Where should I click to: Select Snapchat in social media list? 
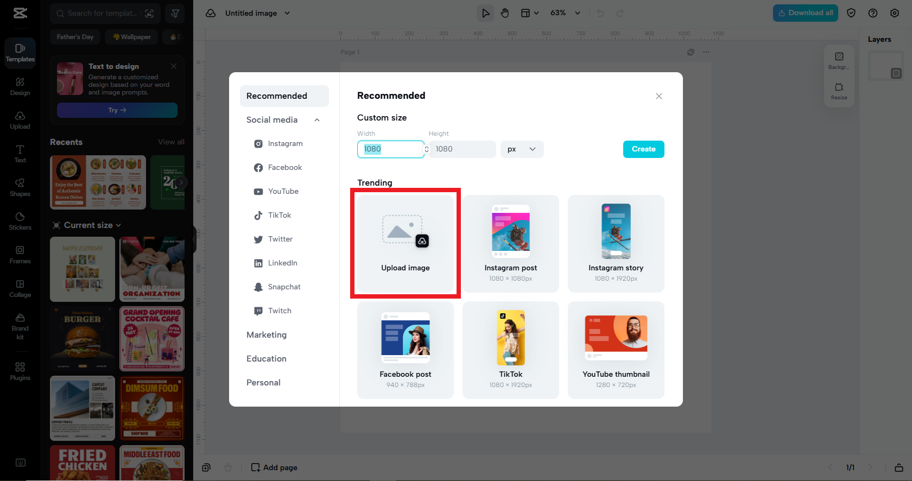tap(284, 287)
